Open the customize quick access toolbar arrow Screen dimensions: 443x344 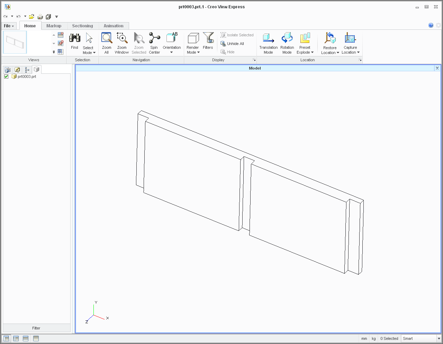click(56, 17)
